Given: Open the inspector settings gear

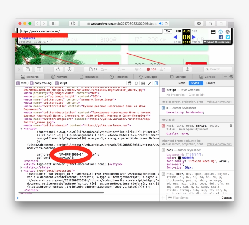Looking at the screenshot, I should click(231, 77).
